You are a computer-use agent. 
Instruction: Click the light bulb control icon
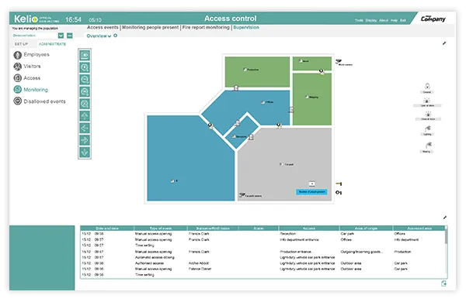point(427,86)
